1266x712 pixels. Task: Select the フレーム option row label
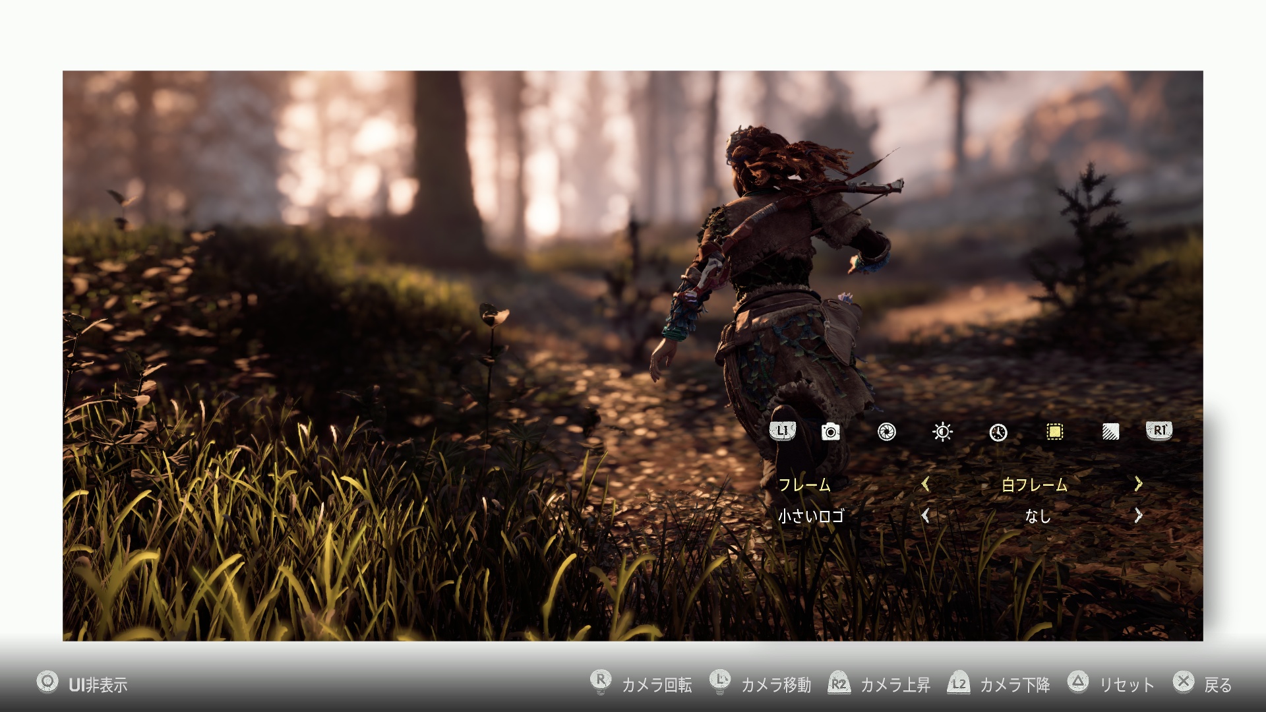click(804, 485)
